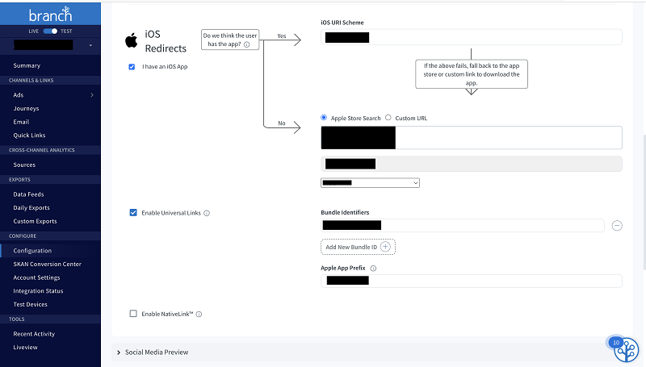Click the grey read-only field under app search
The image size is (646, 367).
click(x=472, y=164)
